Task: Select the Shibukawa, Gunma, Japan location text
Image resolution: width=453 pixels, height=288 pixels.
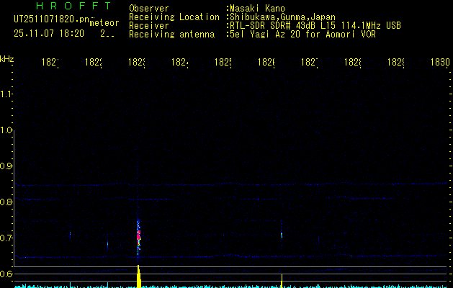Action: pos(283,17)
